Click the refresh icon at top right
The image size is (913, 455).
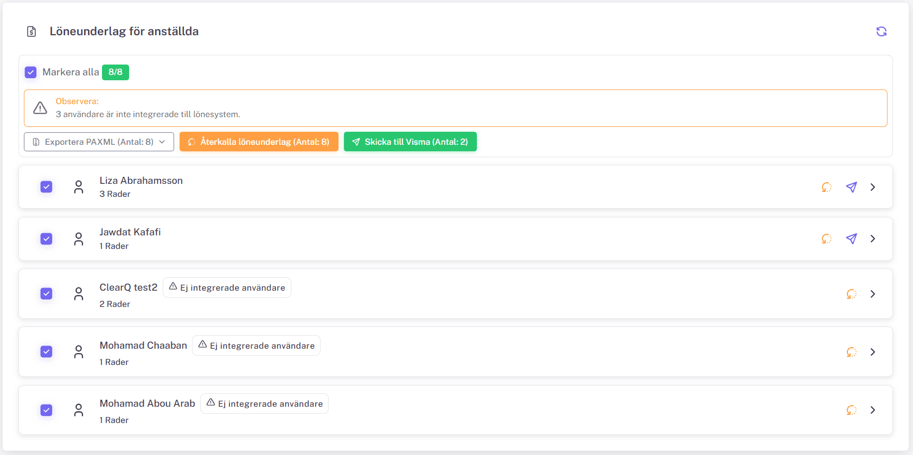(x=881, y=31)
